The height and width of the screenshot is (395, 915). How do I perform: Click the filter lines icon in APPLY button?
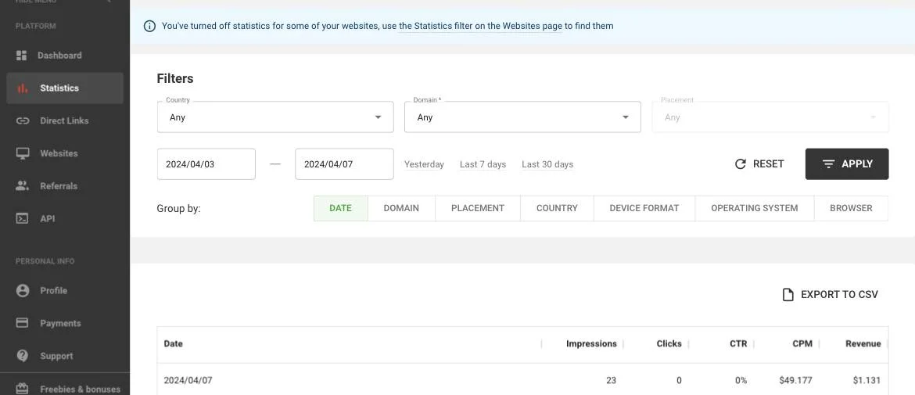tap(828, 164)
